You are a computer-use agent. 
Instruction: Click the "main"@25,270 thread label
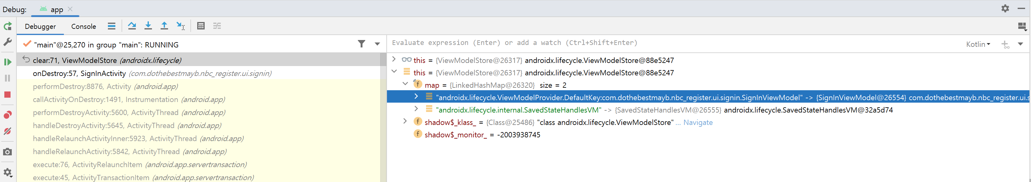point(106,45)
